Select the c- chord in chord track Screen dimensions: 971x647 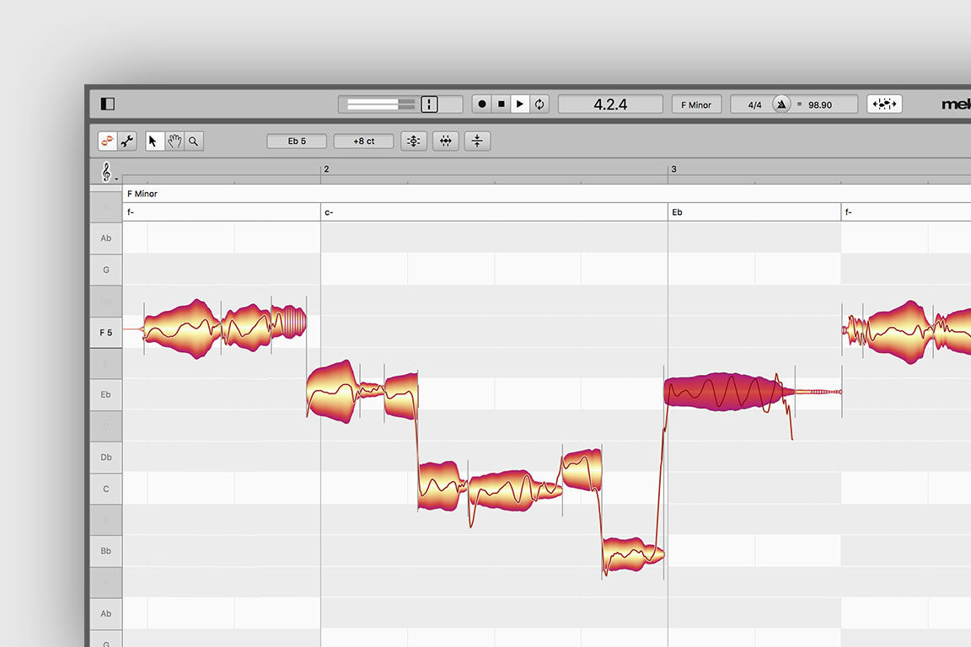(494, 212)
